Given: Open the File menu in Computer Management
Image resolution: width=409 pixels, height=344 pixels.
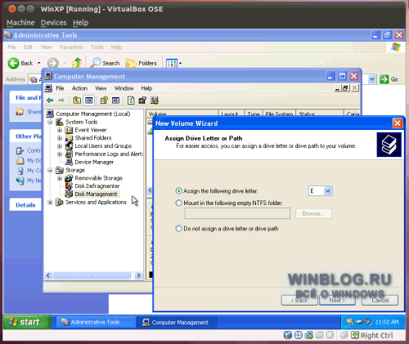Looking at the screenshot, I should (x=60, y=88).
